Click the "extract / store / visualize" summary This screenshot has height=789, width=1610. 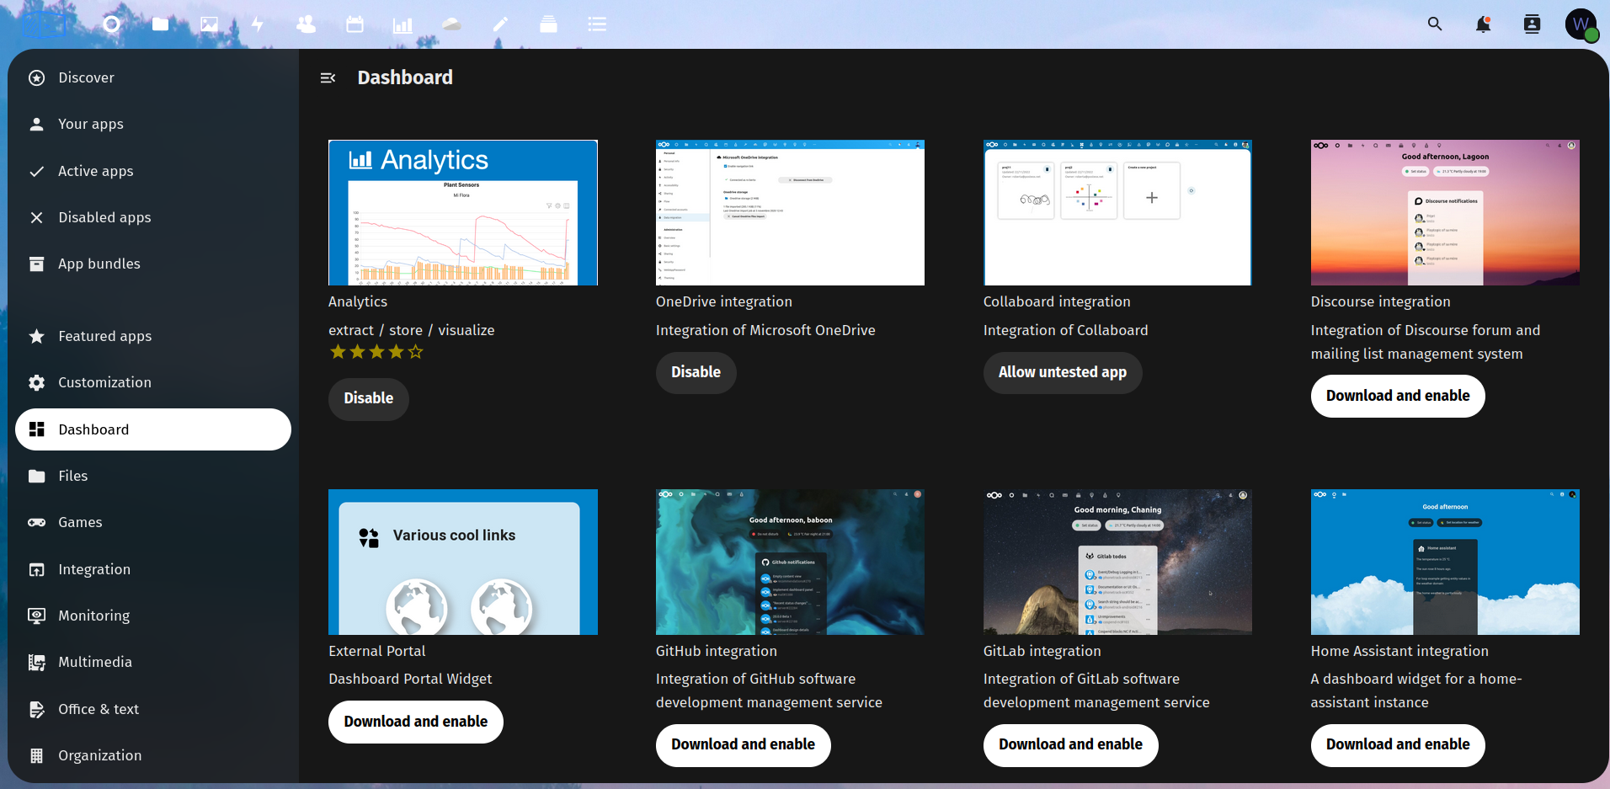click(412, 330)
